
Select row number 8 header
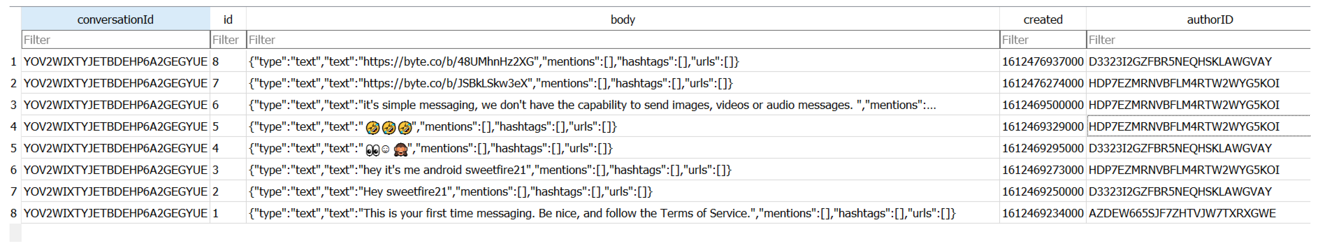[14, 213]
